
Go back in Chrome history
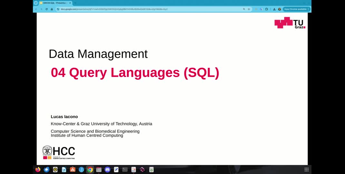click(36, 9)
